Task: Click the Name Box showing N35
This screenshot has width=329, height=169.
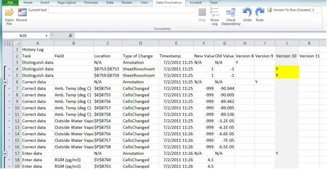Action: coord(23,36)
